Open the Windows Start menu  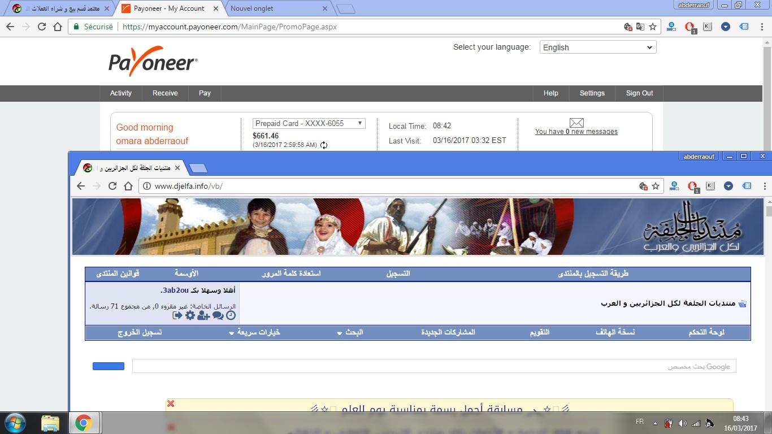pyautogui.click(x=15, y=423)
